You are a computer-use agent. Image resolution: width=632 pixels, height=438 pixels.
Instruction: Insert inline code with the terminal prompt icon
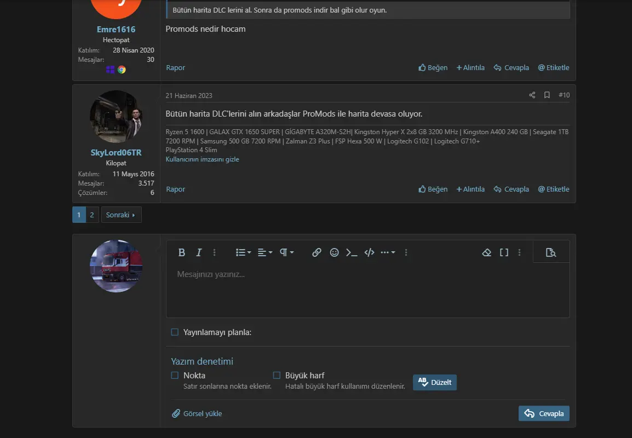(352, 252)
